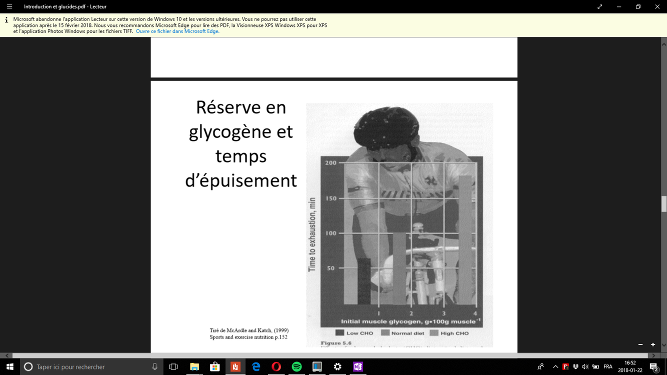Click the vertical scrollbar thumb

click(x=664, y=204)
